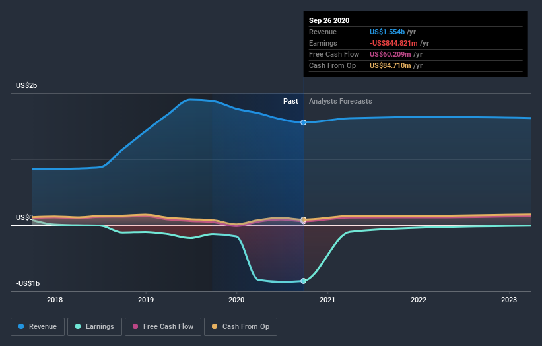The image size is (542, 346).
Task: Toggle the Revenue legend button
Action: pos(38,327)
